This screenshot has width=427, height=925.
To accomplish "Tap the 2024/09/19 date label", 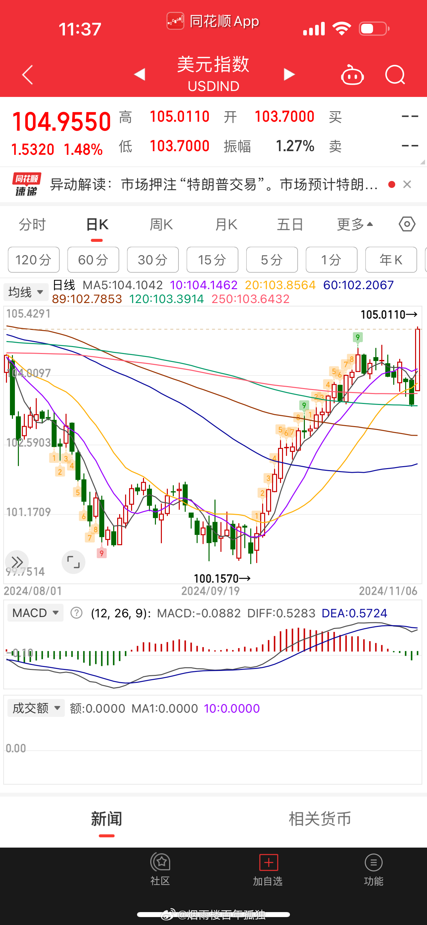I will tap(211, 591).
